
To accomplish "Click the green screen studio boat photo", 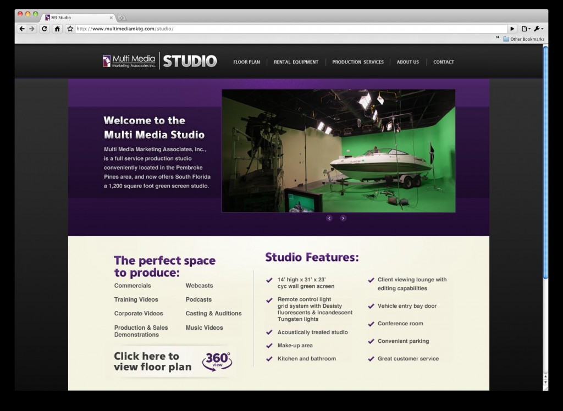I will 339,151.
